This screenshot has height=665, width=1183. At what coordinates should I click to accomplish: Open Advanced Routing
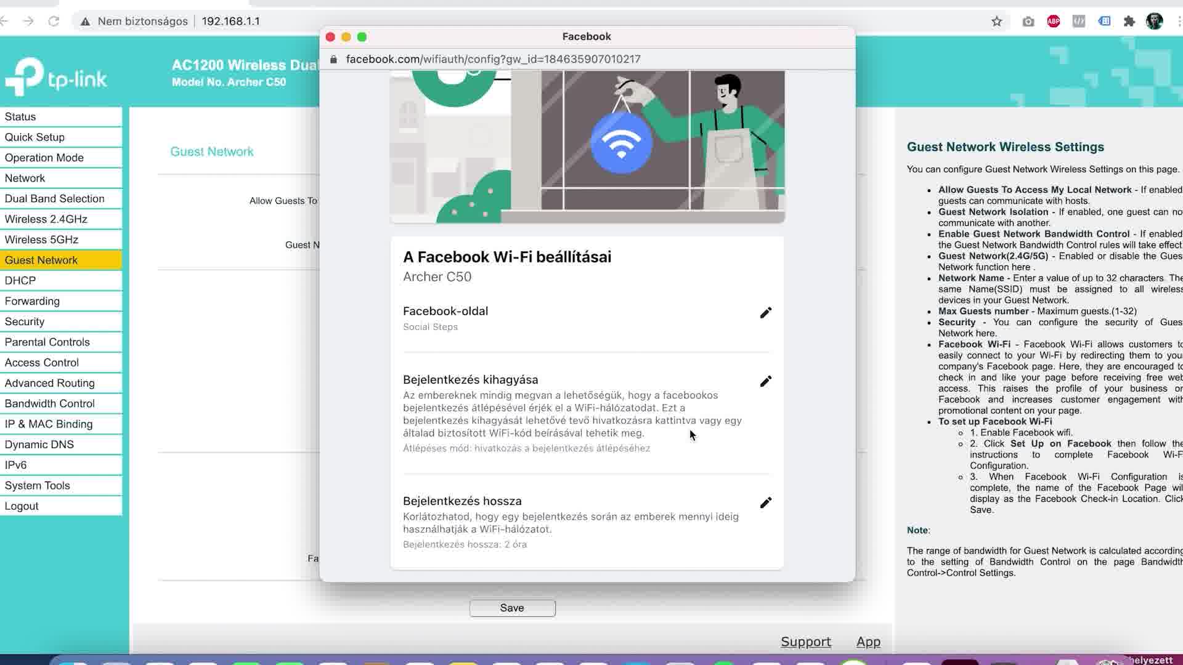[61, 383]
